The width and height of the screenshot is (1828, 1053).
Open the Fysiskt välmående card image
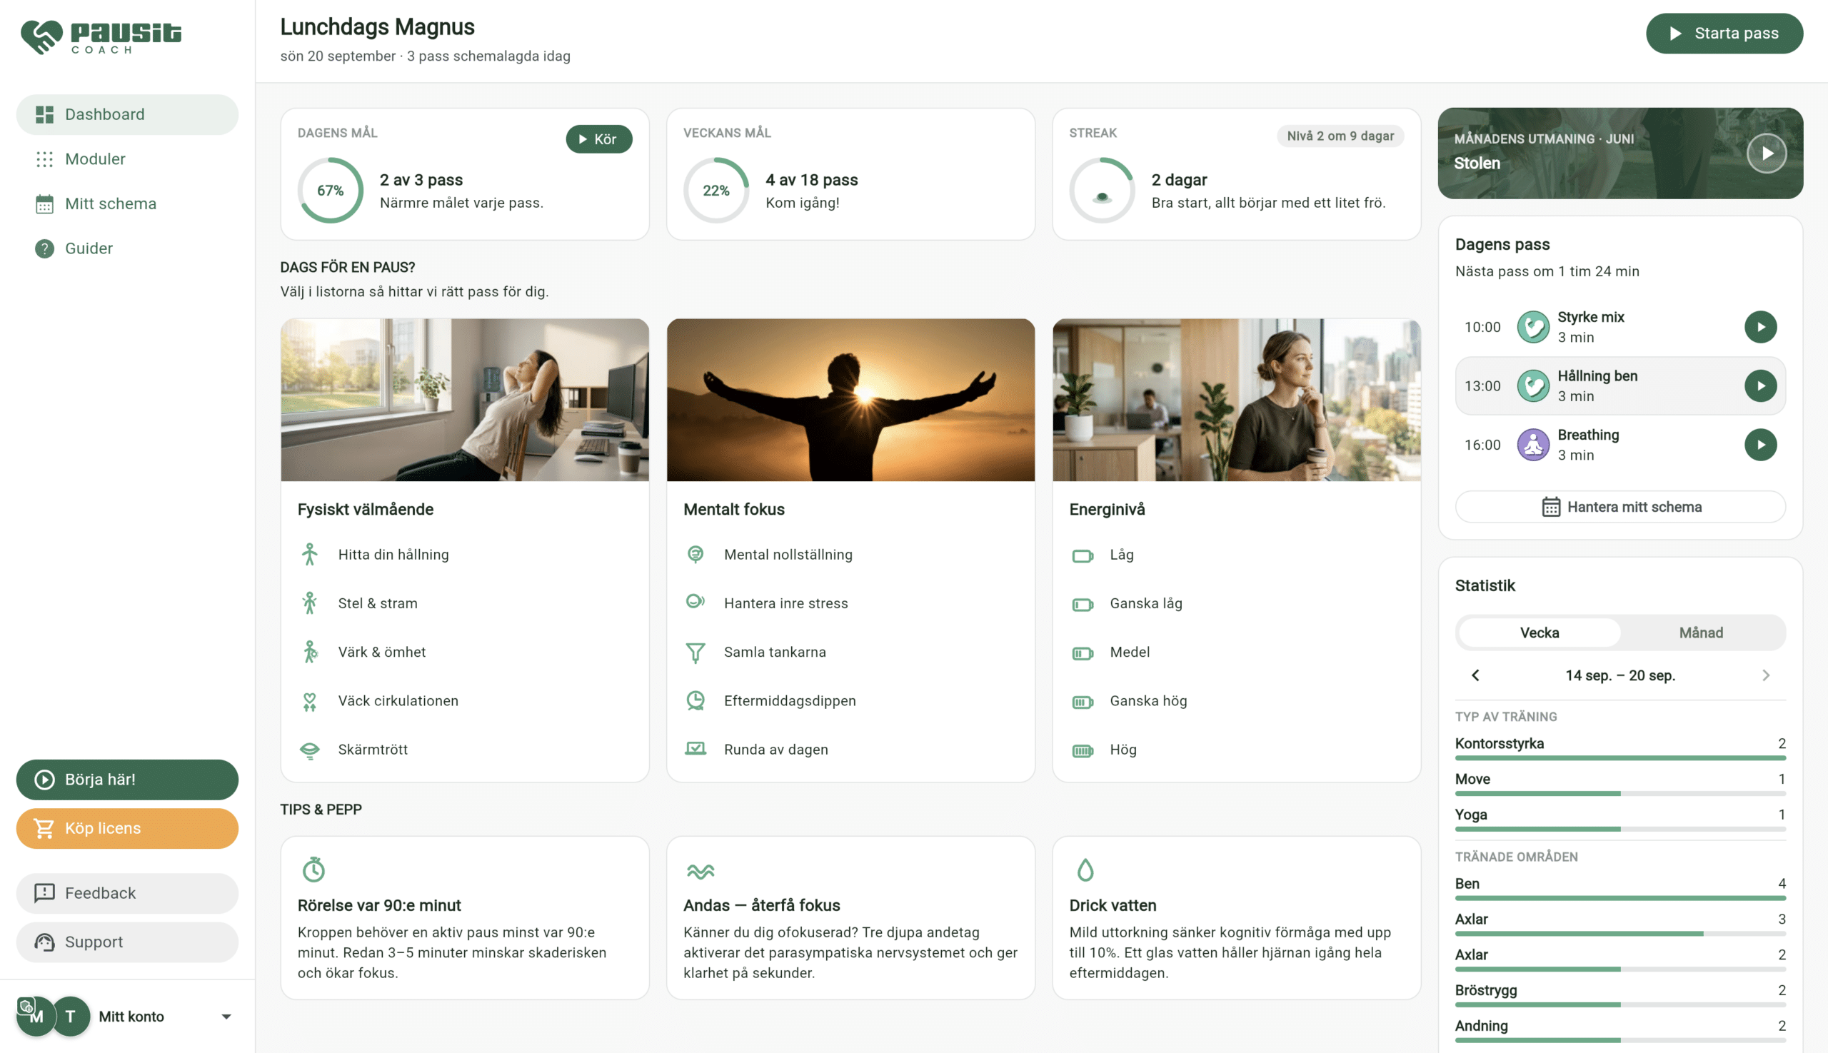click(464, 400)
